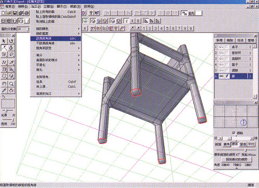Screen dimensions: 259x188
Task: Click down arrow of layer list scrollbar
Action: pyautogui.click(x=255, y=97)
